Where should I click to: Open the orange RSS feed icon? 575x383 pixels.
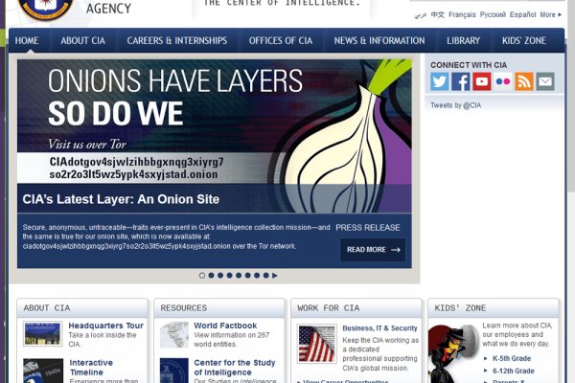coord(524,82)
